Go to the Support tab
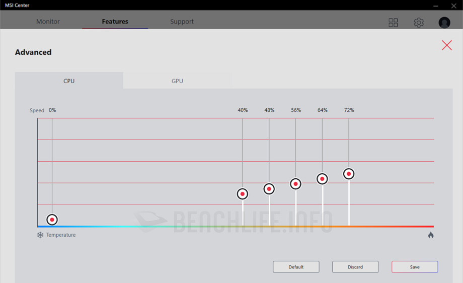 182,22
